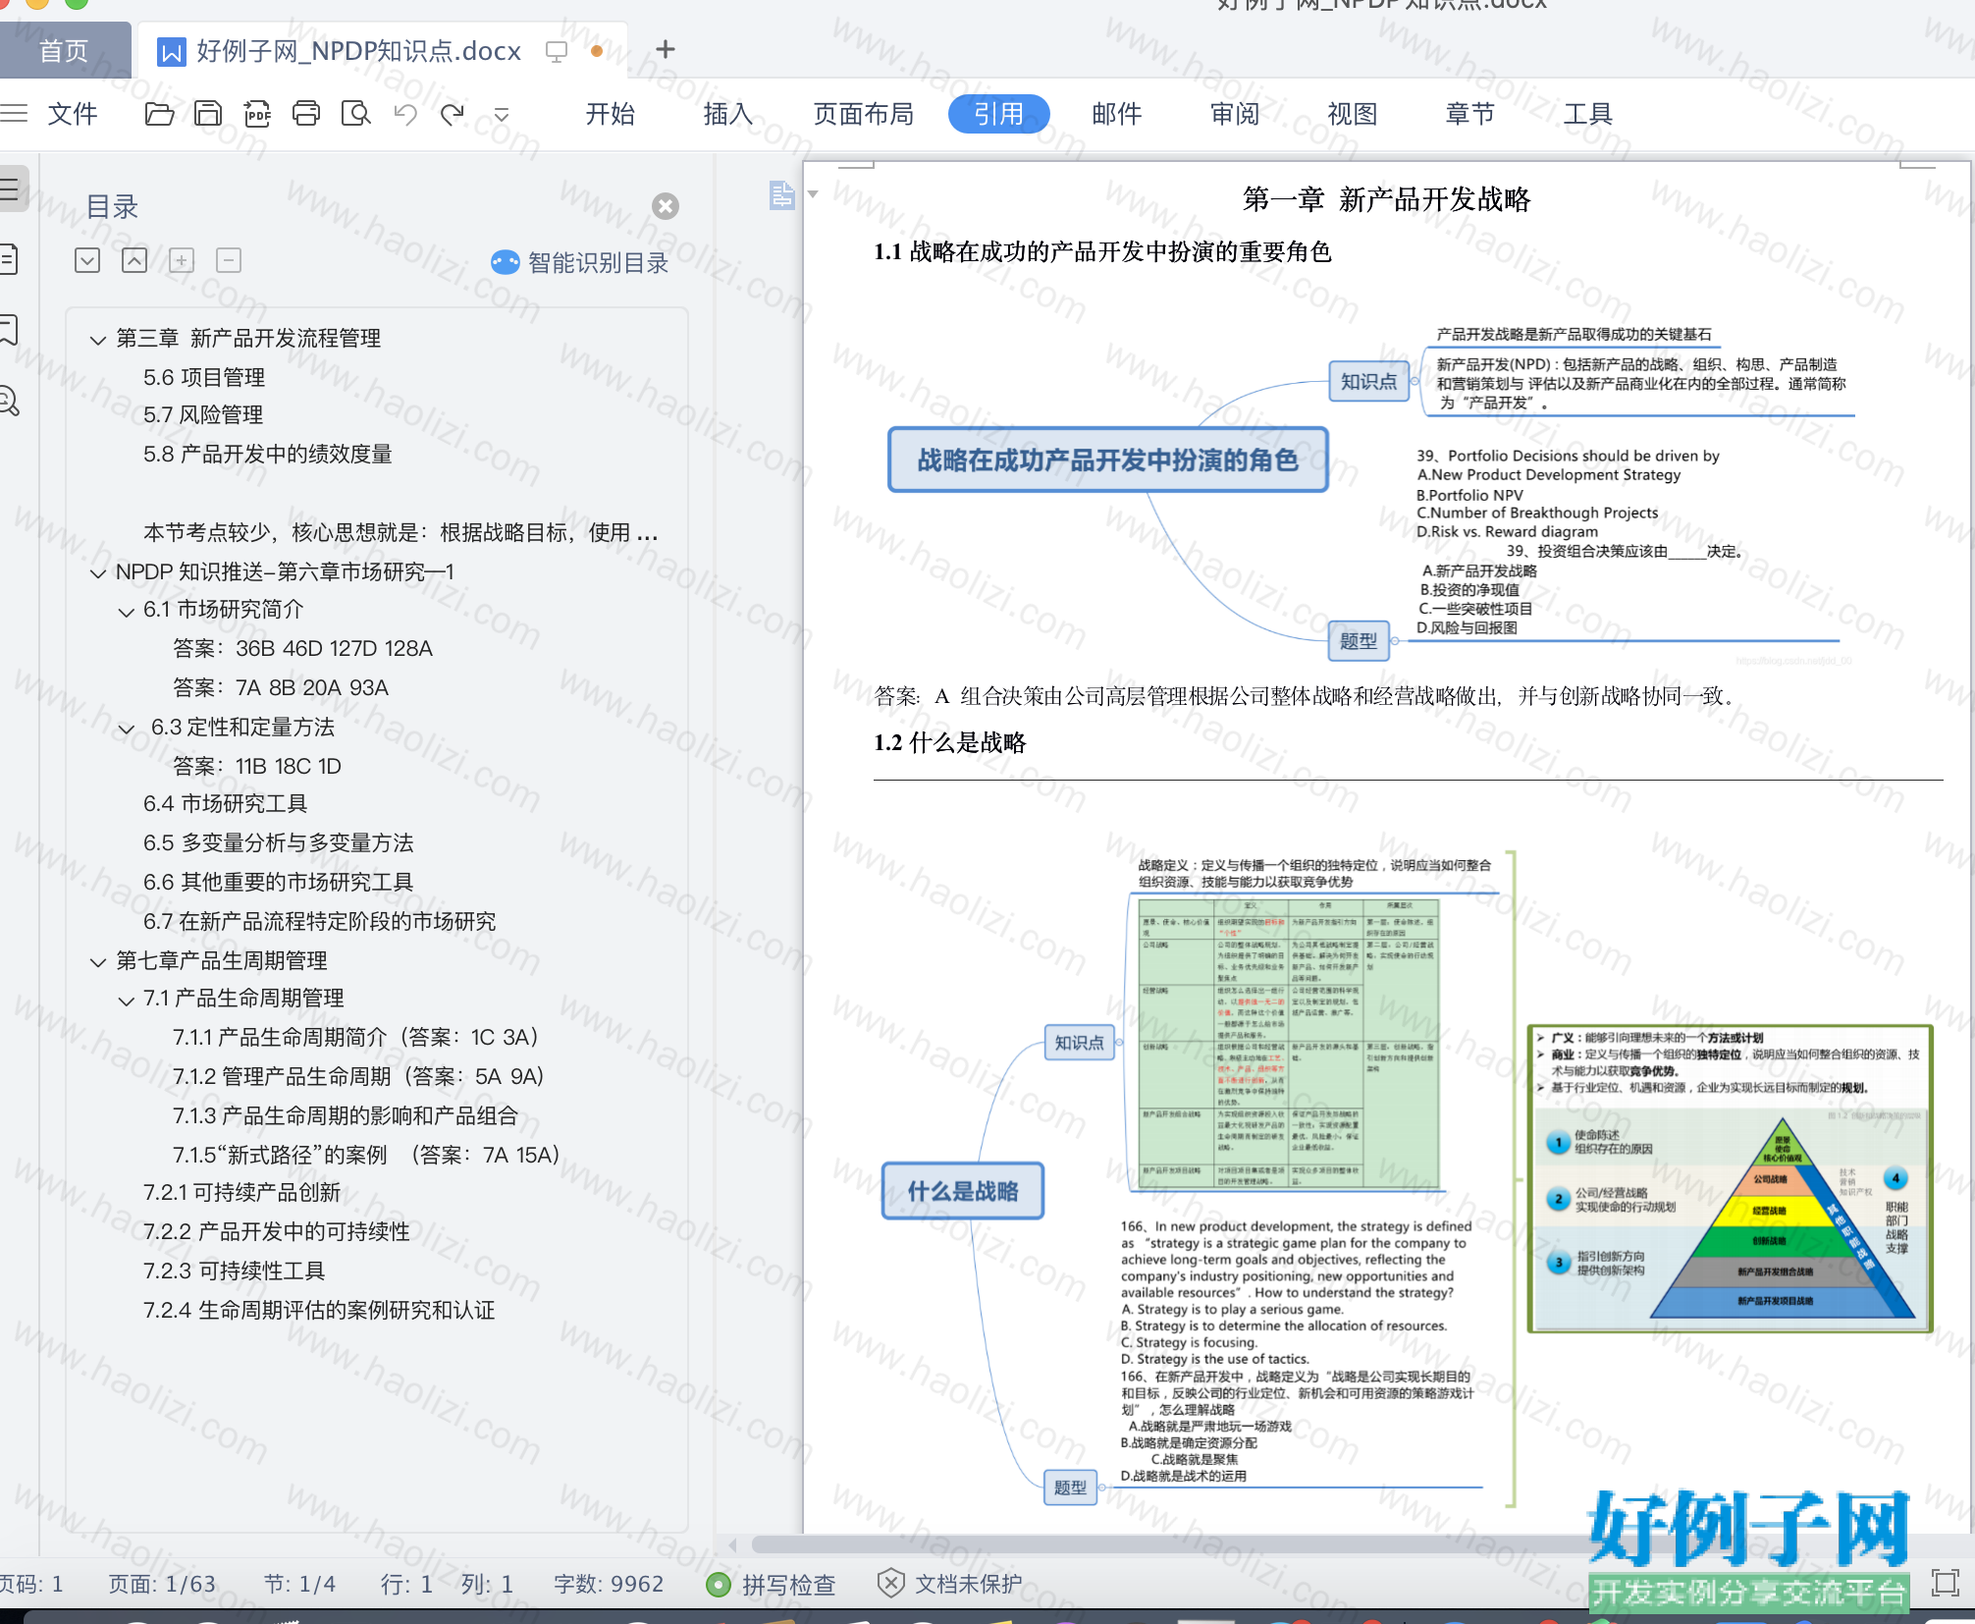1975x1624 pixels.
Task: Collapse 6.1 市场研究简介 node
Action: click(126, 612)
